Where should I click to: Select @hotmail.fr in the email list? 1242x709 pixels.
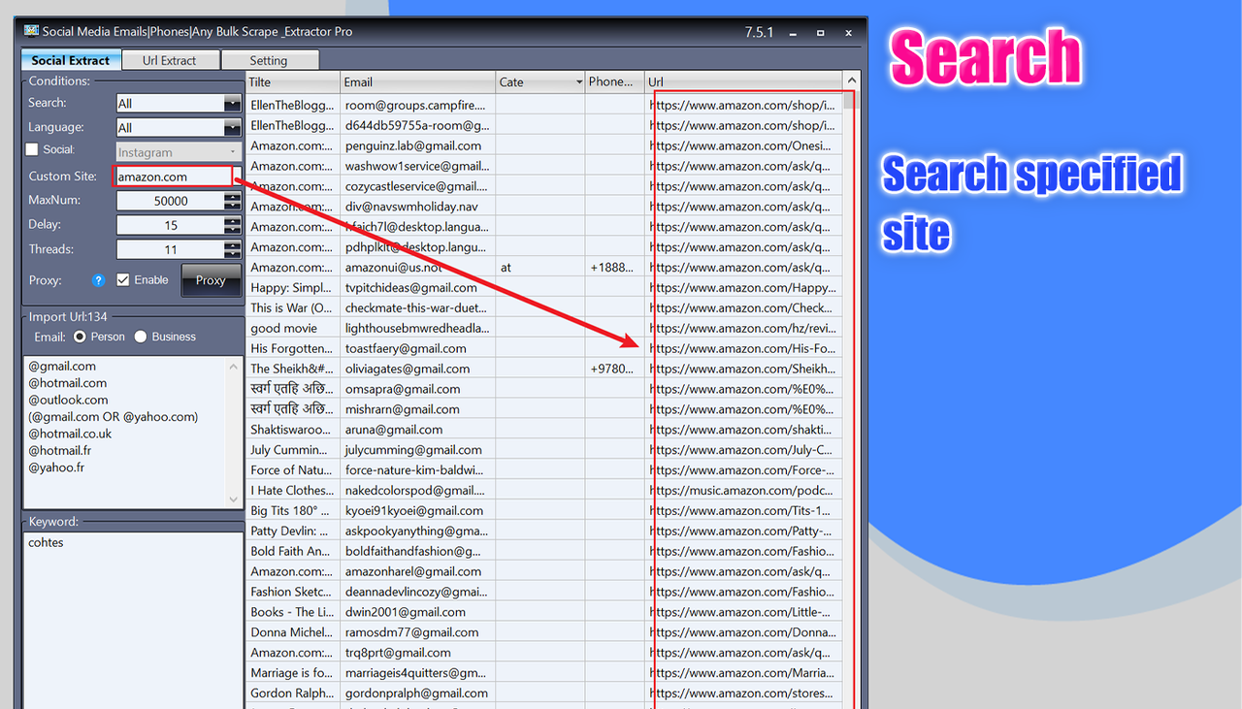59,450
